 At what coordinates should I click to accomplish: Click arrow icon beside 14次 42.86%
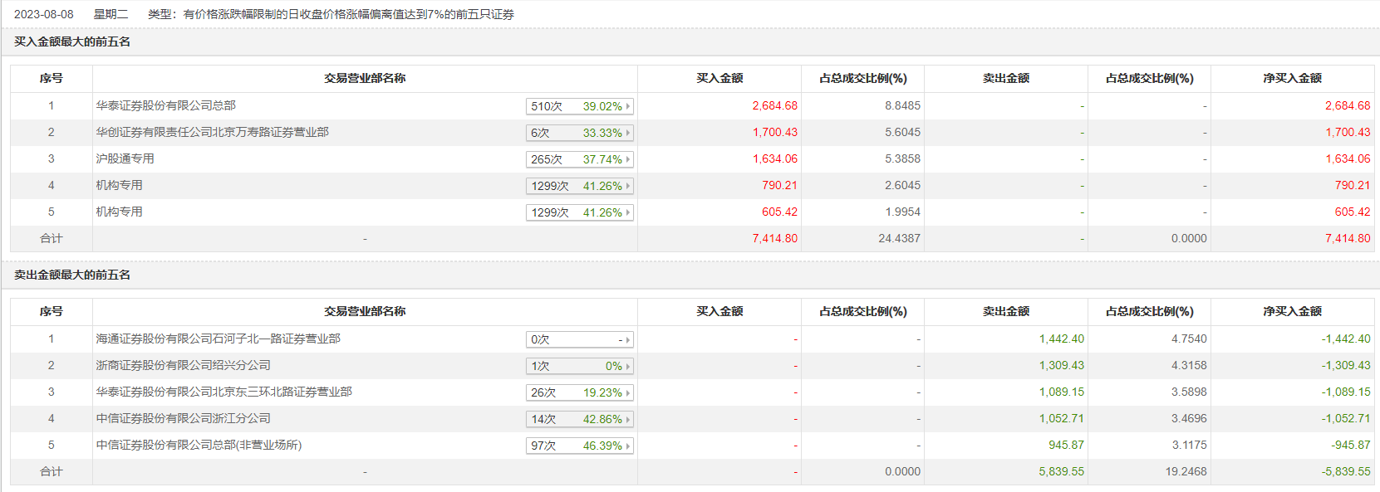(628, 419)
